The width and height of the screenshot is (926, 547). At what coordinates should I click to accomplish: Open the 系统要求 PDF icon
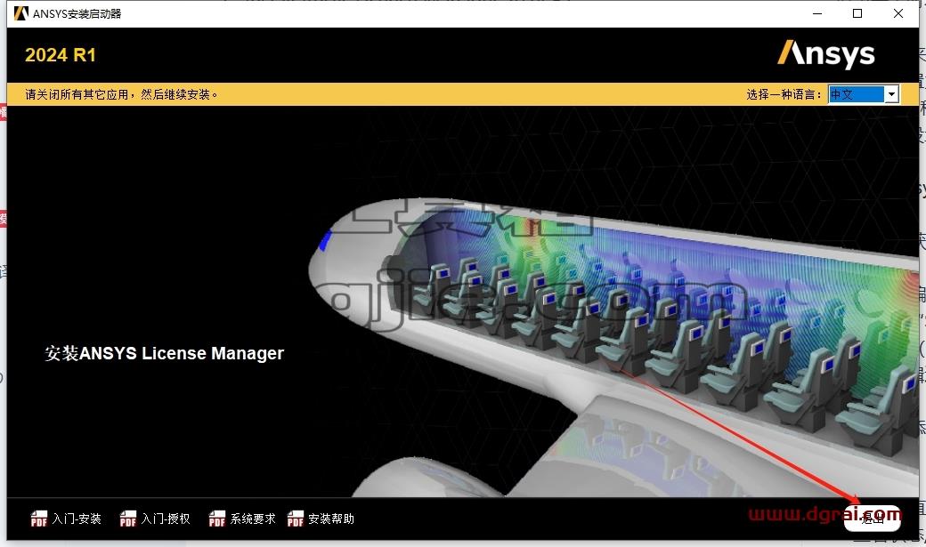click(216, 519)
